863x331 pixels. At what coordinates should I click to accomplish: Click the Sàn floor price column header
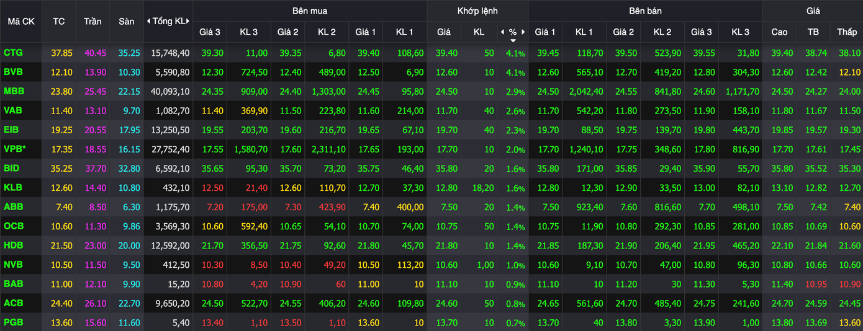(127, 21)
